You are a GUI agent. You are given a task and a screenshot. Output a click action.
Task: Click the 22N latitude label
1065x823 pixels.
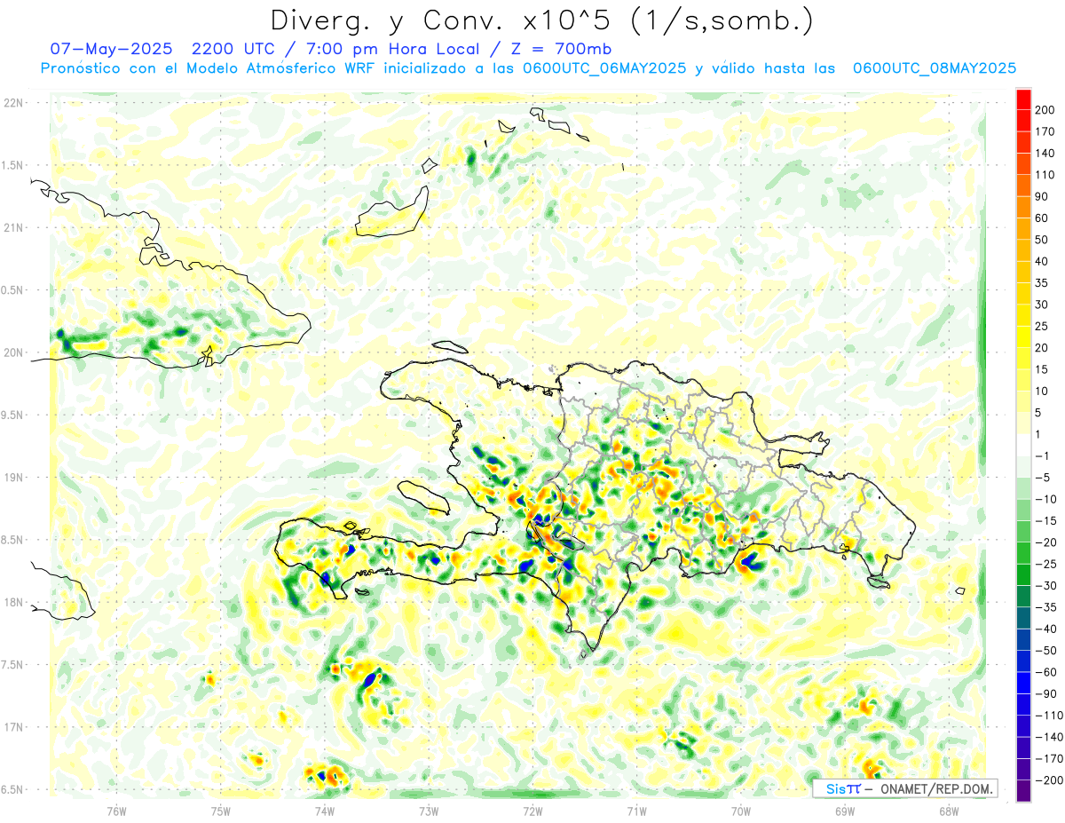click(12, 103)
